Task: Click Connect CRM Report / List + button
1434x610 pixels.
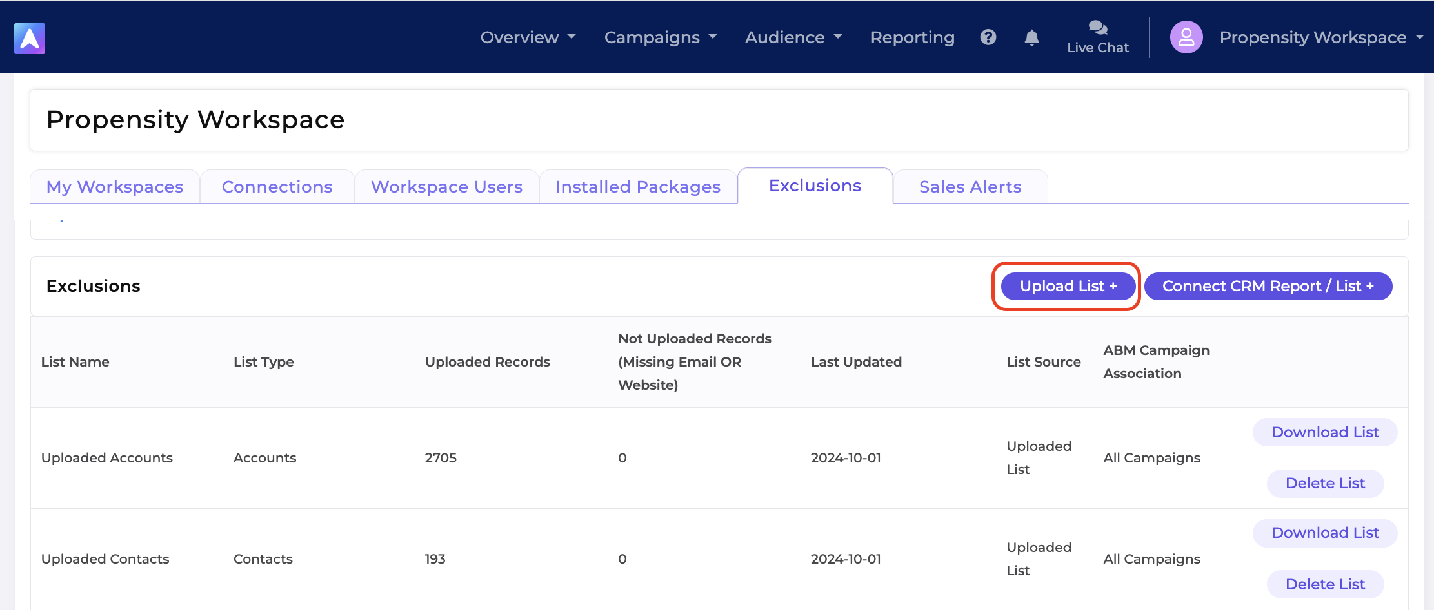Action: pyautogui.click(x=1268, y=286)
